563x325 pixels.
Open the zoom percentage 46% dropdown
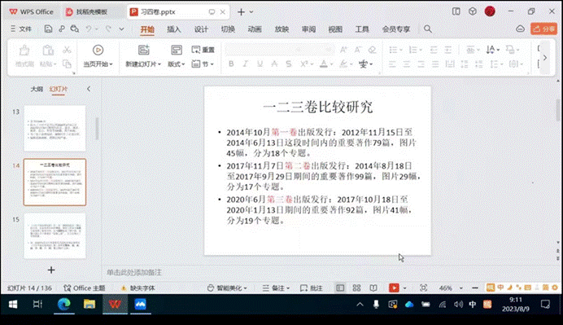451,288
